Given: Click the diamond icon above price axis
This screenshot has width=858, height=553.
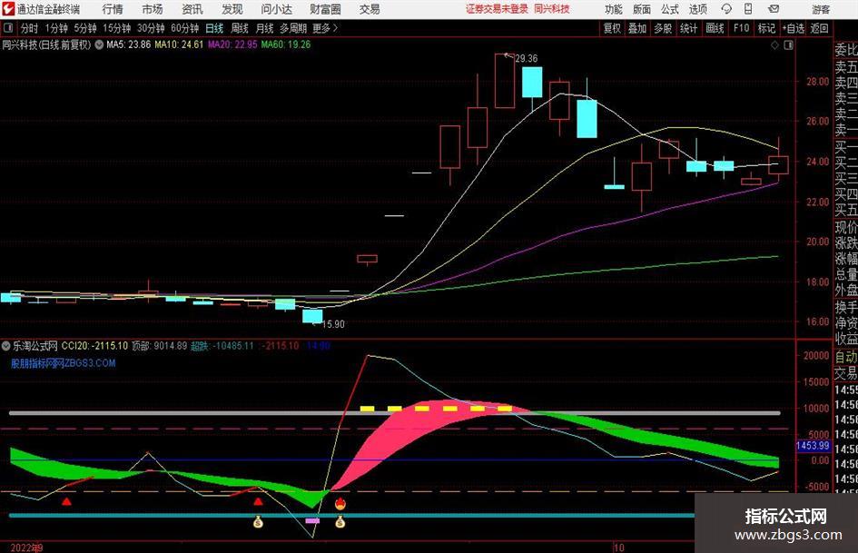Looking at the screenshot, I should point(774,45).
